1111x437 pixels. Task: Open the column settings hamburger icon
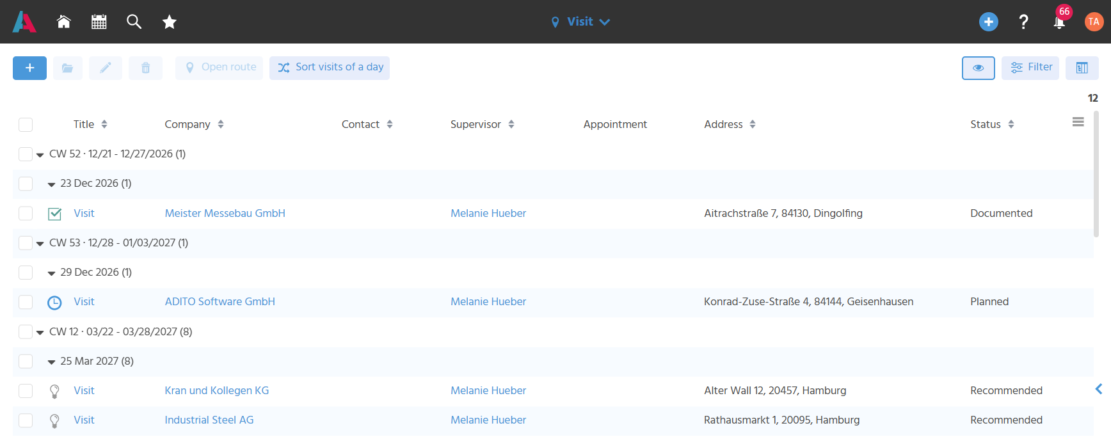1078,122
